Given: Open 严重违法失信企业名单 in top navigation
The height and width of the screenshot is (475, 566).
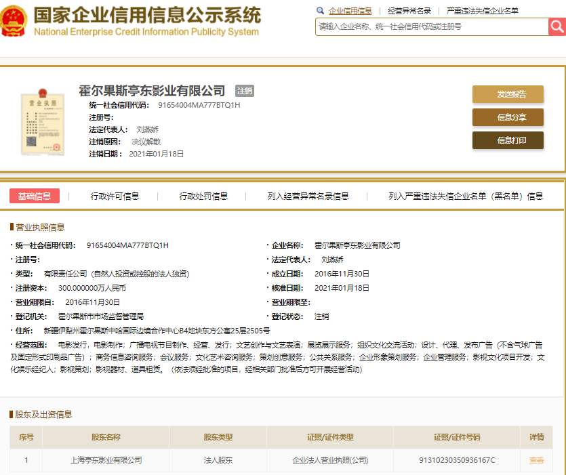Looking at the screenshot, I should pyautogui.click(x=482, y=11).
